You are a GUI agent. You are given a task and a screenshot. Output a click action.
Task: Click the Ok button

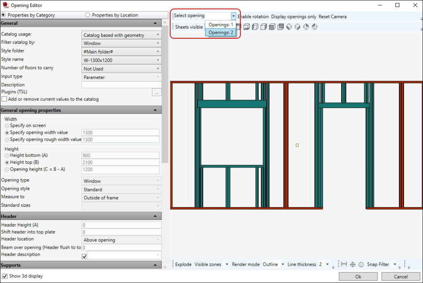(358, 276)
